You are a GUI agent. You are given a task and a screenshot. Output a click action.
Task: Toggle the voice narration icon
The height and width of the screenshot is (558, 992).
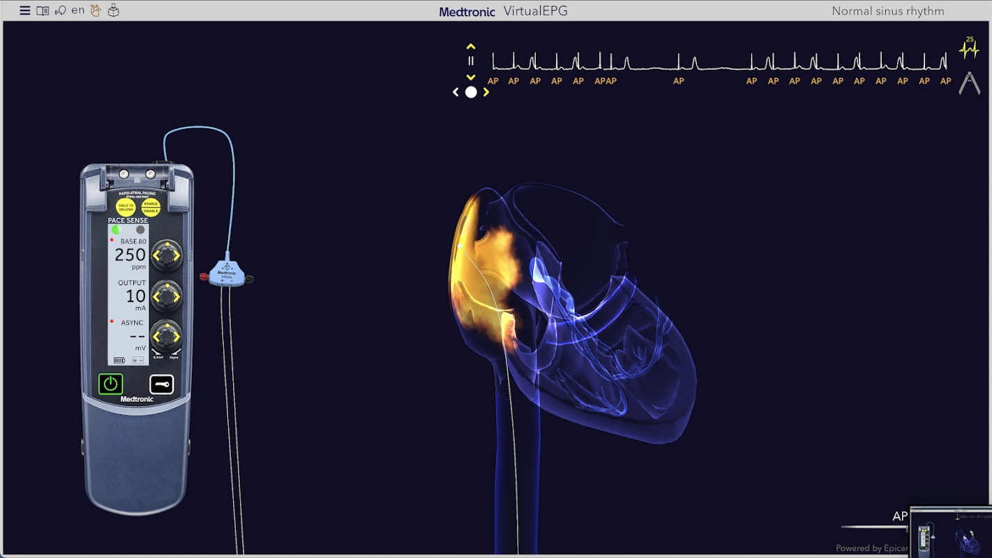[x=61, y=11]
